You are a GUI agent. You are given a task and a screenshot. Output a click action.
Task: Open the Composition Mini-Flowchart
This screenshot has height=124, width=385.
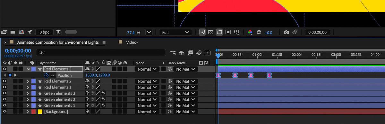point(173,53)
